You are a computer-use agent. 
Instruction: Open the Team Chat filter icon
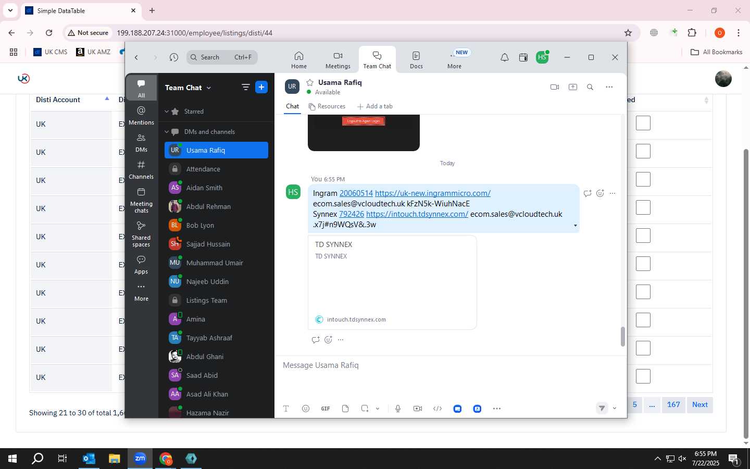(246, 87)
